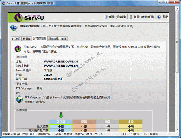Switch to the 程序信息 tab

click(54, 39)
